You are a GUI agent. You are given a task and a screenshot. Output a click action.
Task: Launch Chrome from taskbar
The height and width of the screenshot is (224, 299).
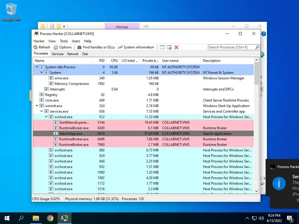tap(50, 218)
